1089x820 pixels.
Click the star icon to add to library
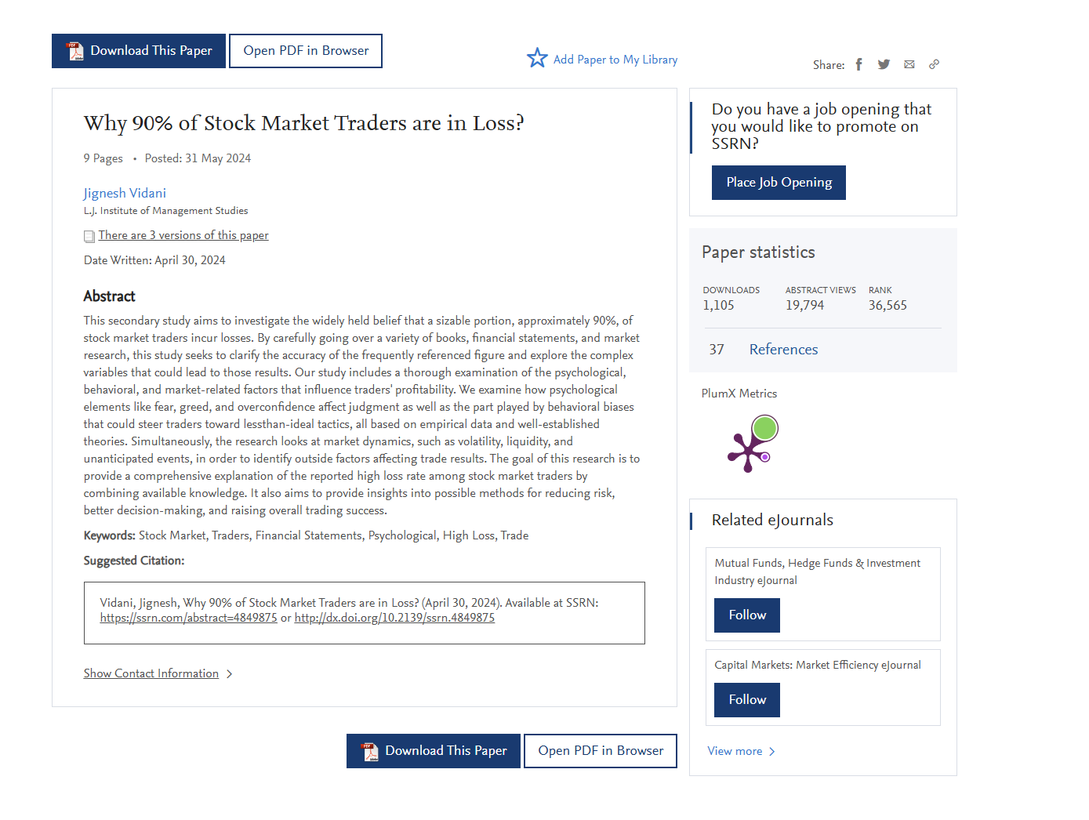[x=537, y=58]
